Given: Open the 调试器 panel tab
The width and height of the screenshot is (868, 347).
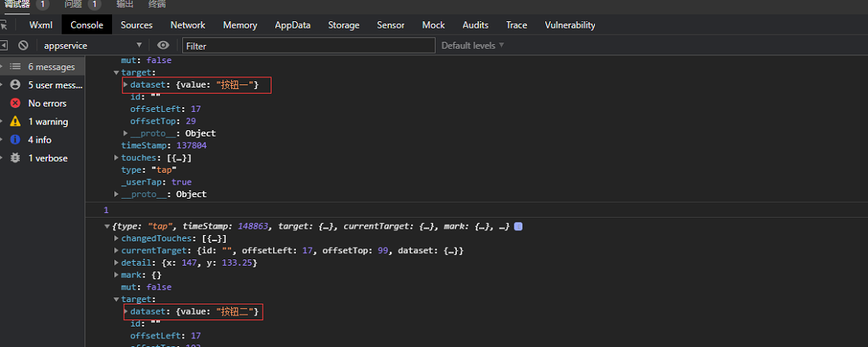Looking at the screenshot, I should 16,5.
